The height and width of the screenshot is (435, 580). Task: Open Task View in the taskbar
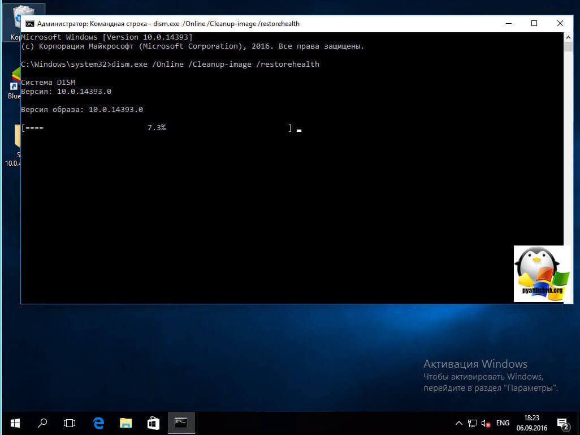pos(70,423)
